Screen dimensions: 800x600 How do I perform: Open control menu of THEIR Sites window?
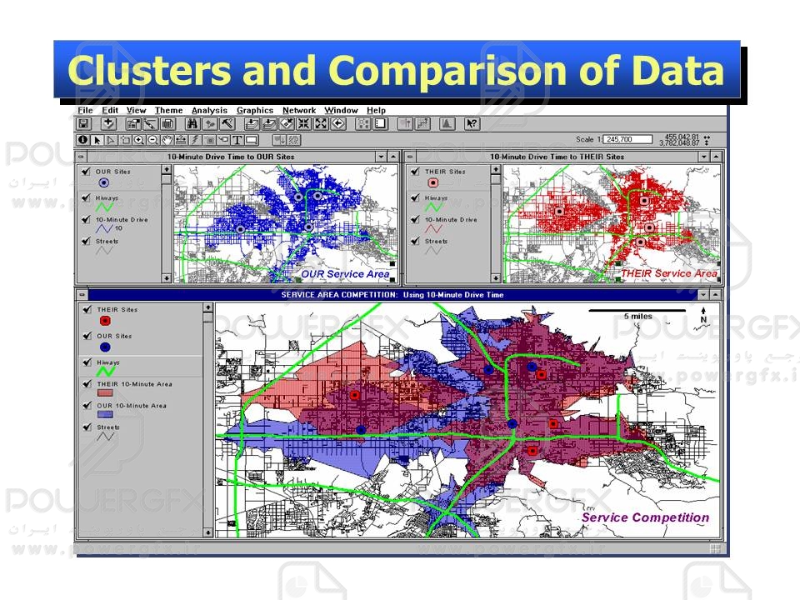pos(410,157)
